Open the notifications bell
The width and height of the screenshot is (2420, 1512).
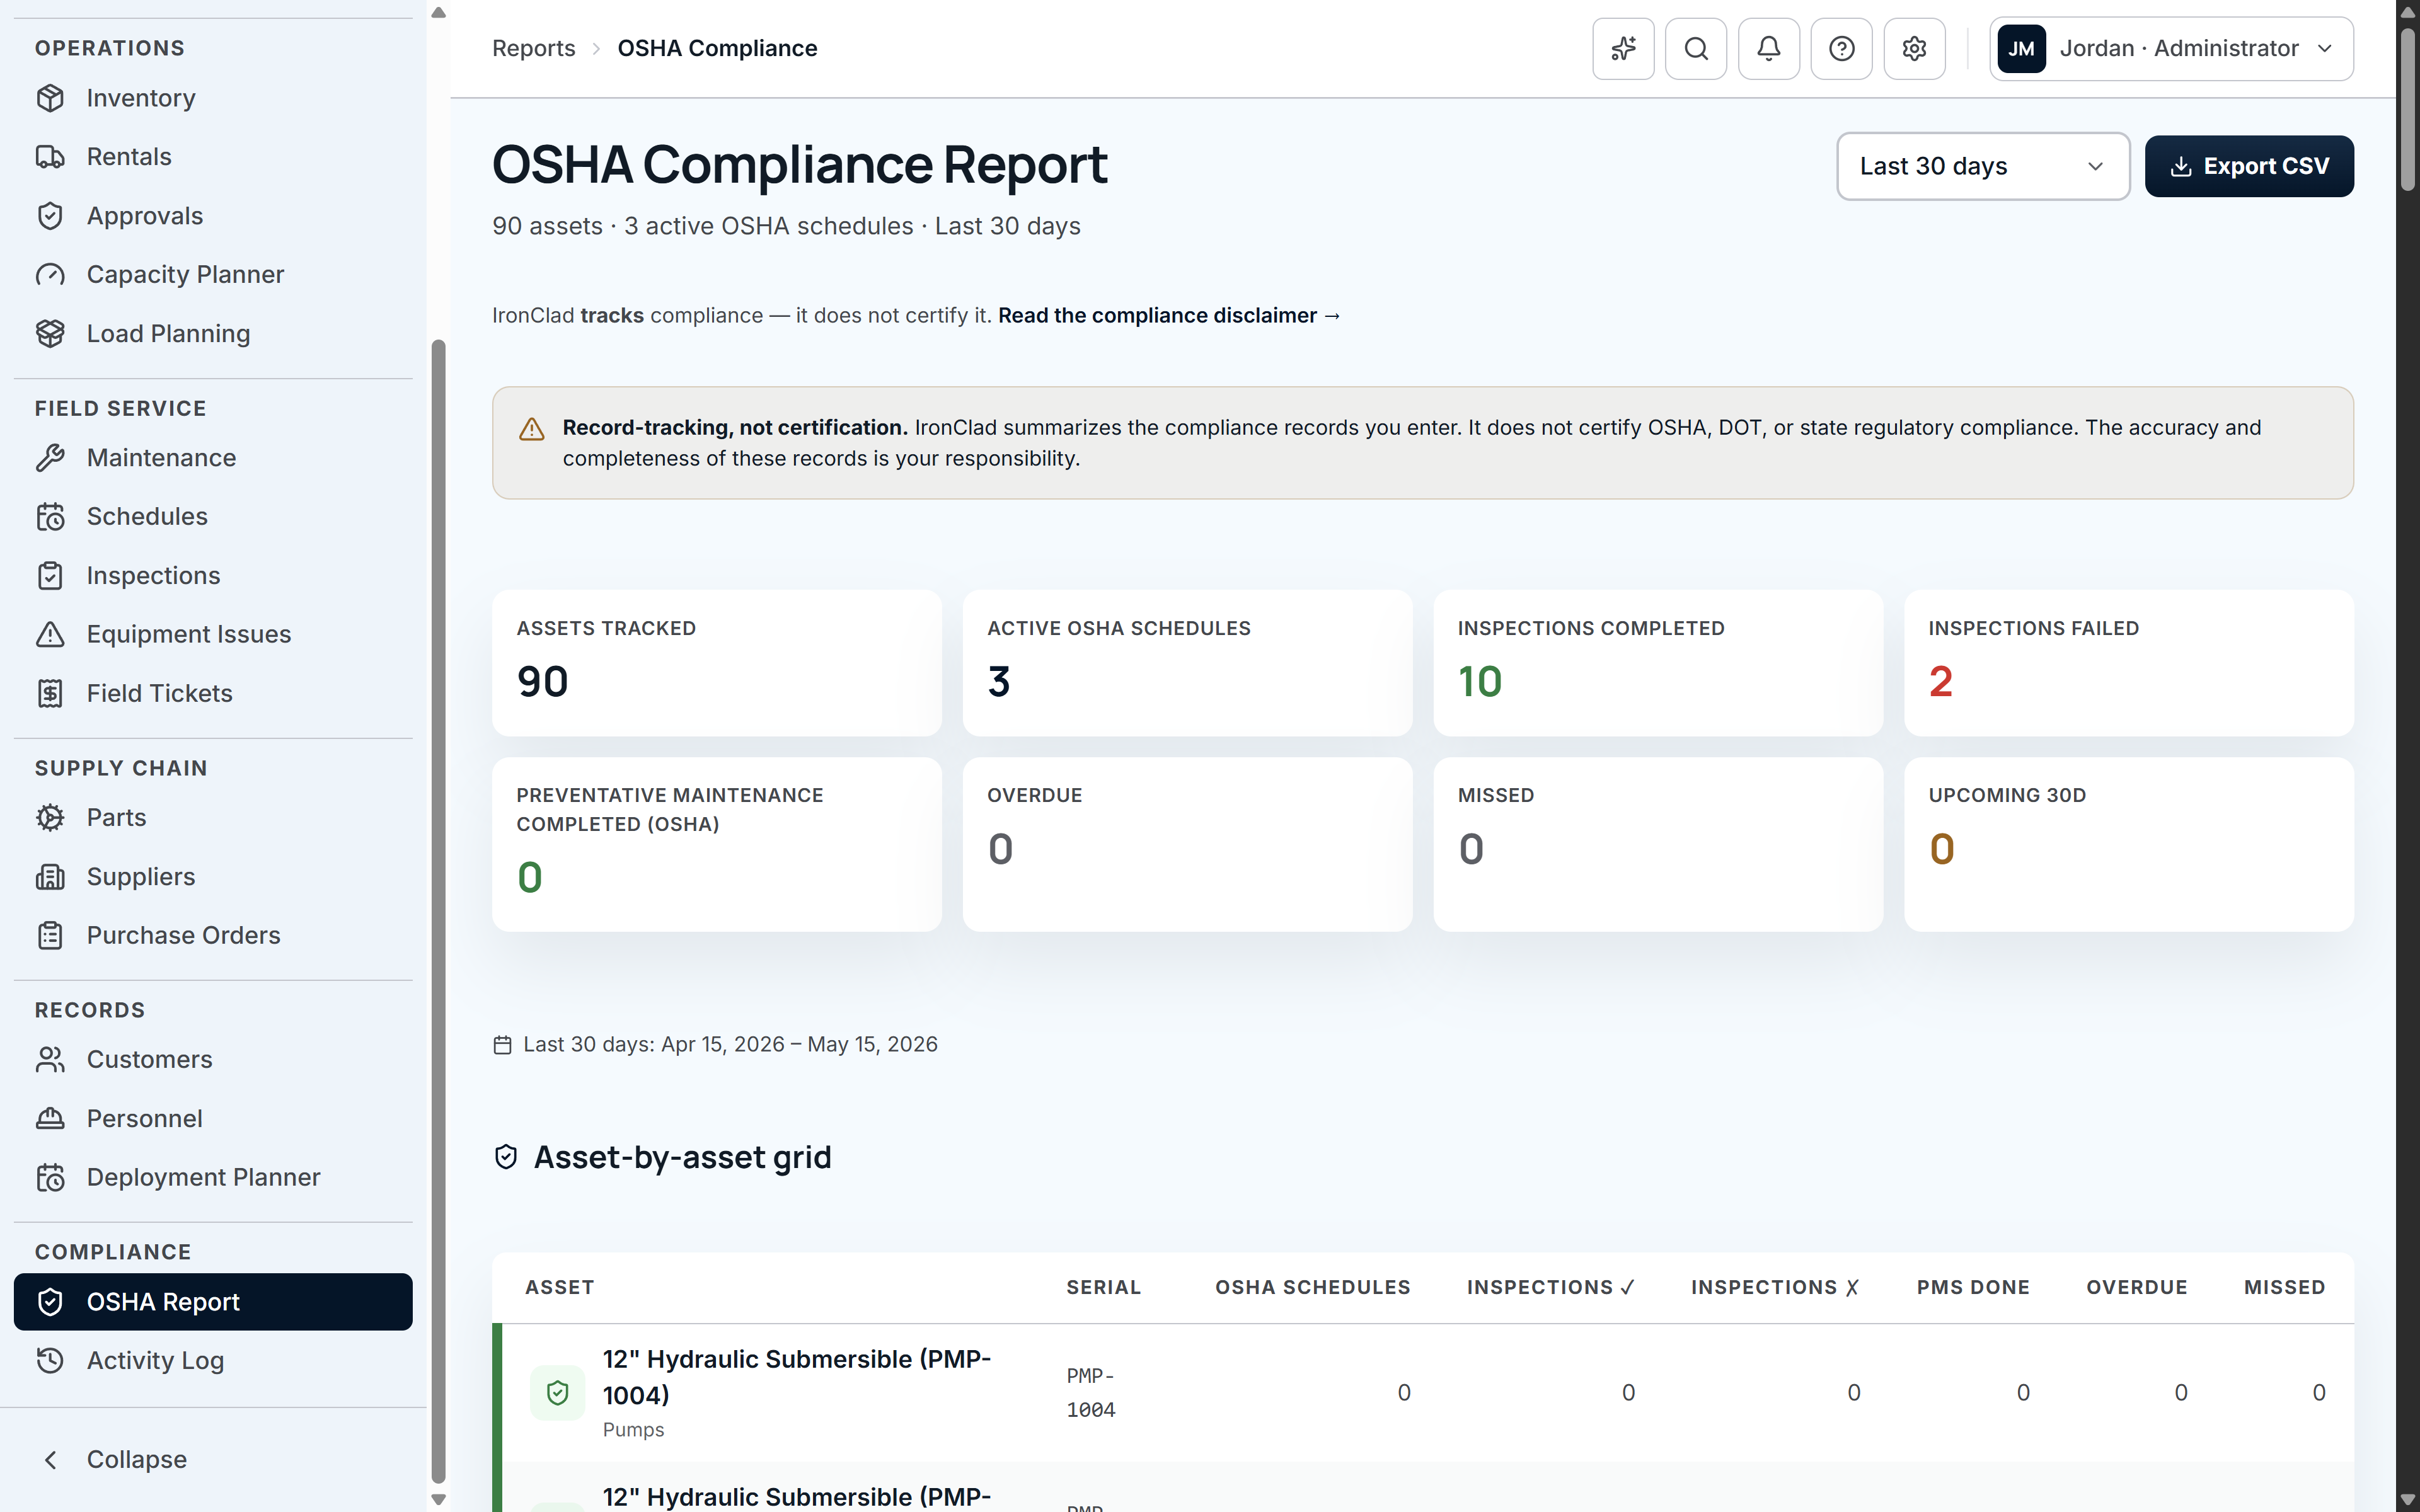point(1769,48)
